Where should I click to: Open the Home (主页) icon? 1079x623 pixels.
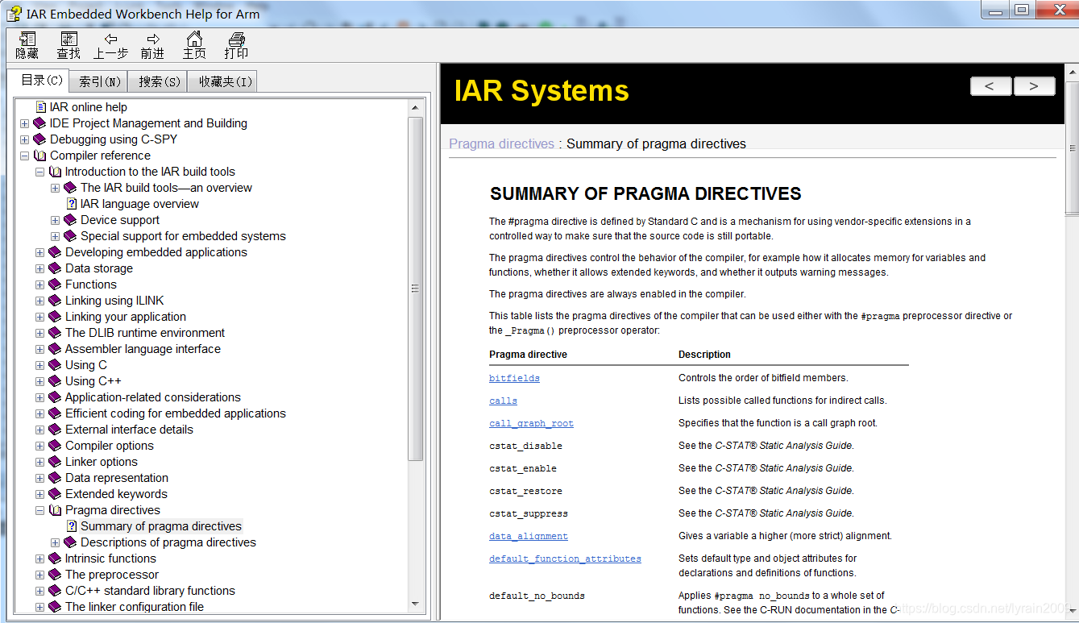[194, 39]
